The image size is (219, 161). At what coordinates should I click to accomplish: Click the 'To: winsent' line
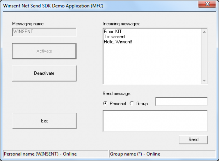tap(115, 37)
